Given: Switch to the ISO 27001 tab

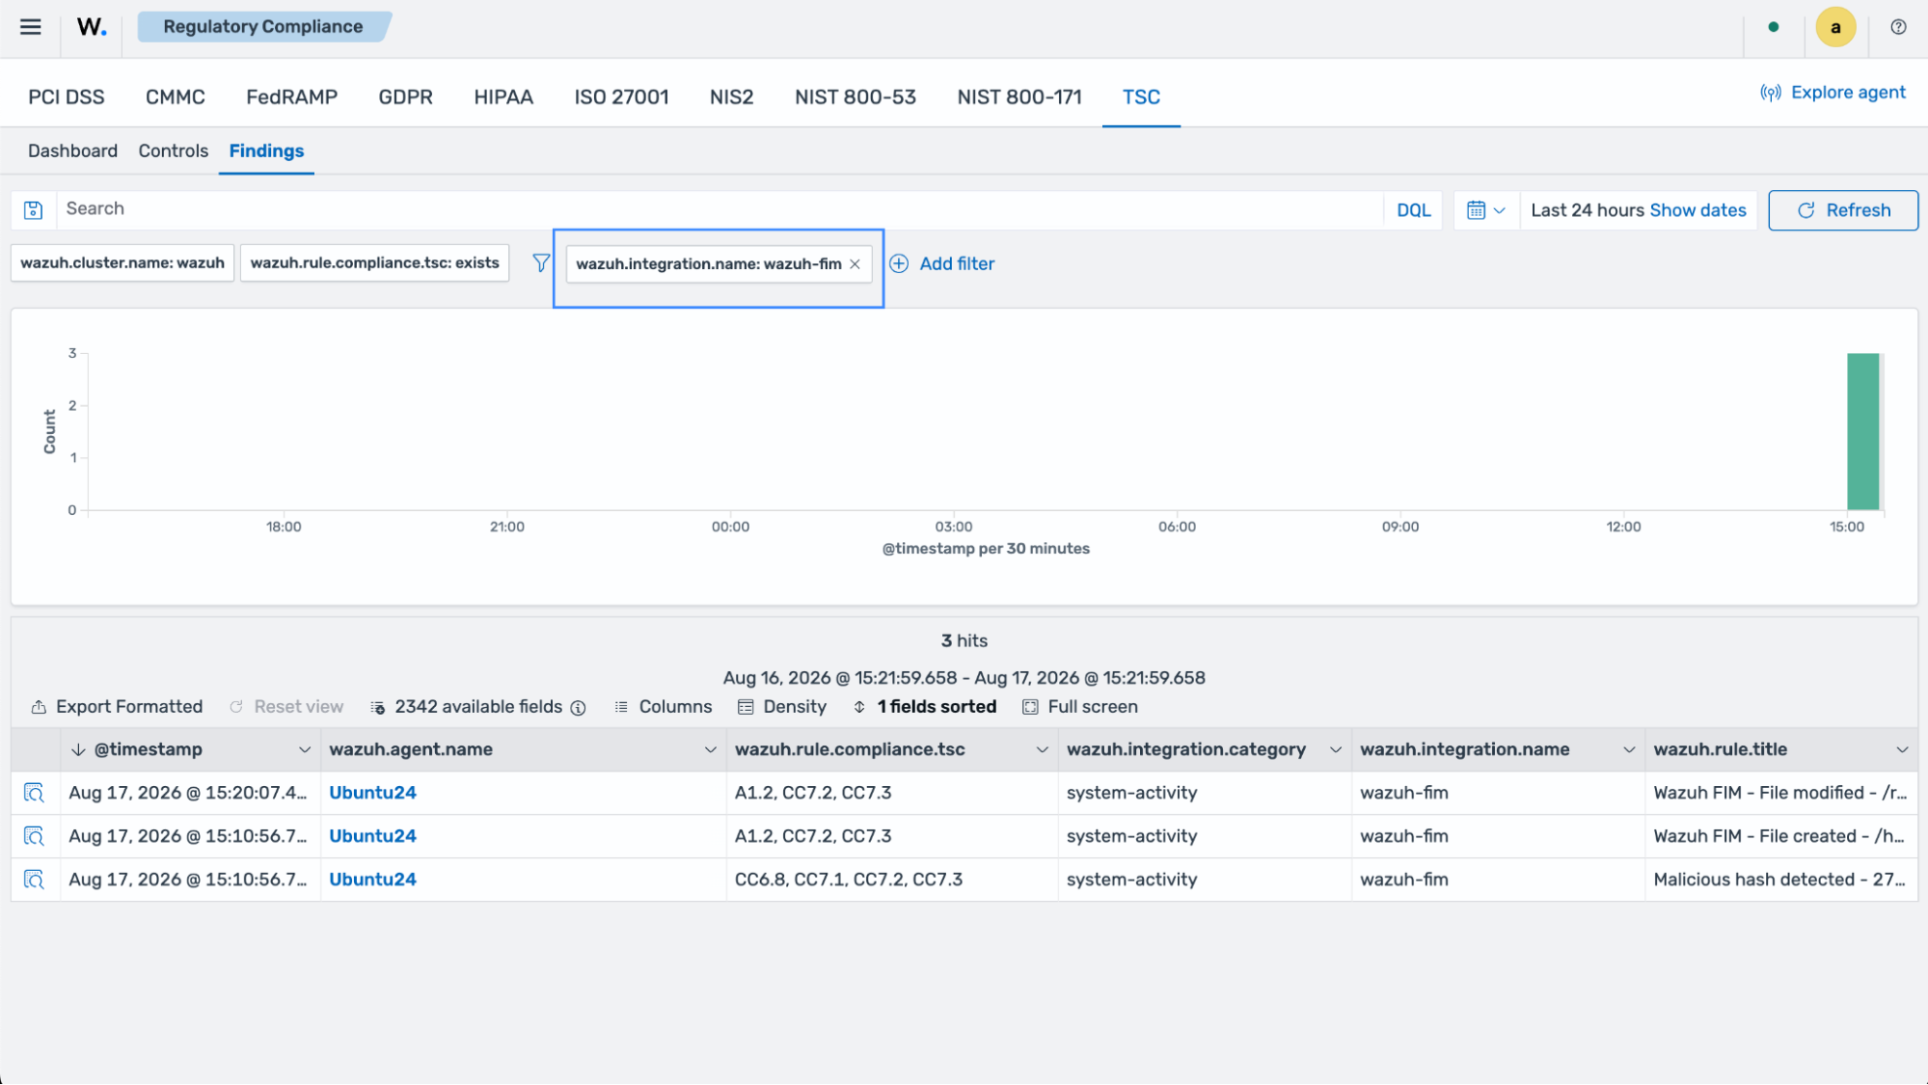Looking at the screenshot, I should (x=622, y=97).
